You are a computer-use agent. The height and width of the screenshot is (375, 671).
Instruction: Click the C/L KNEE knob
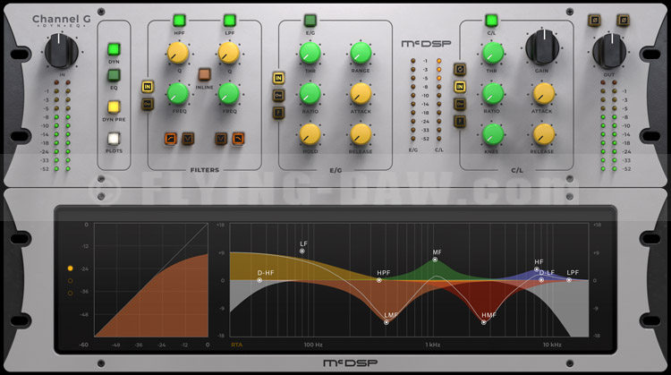[493, 134]
